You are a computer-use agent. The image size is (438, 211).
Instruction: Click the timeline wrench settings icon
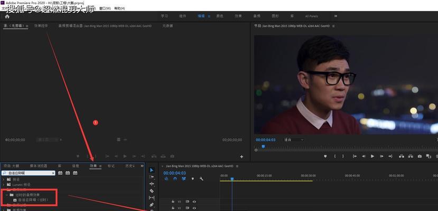click(x=201, y=179)
